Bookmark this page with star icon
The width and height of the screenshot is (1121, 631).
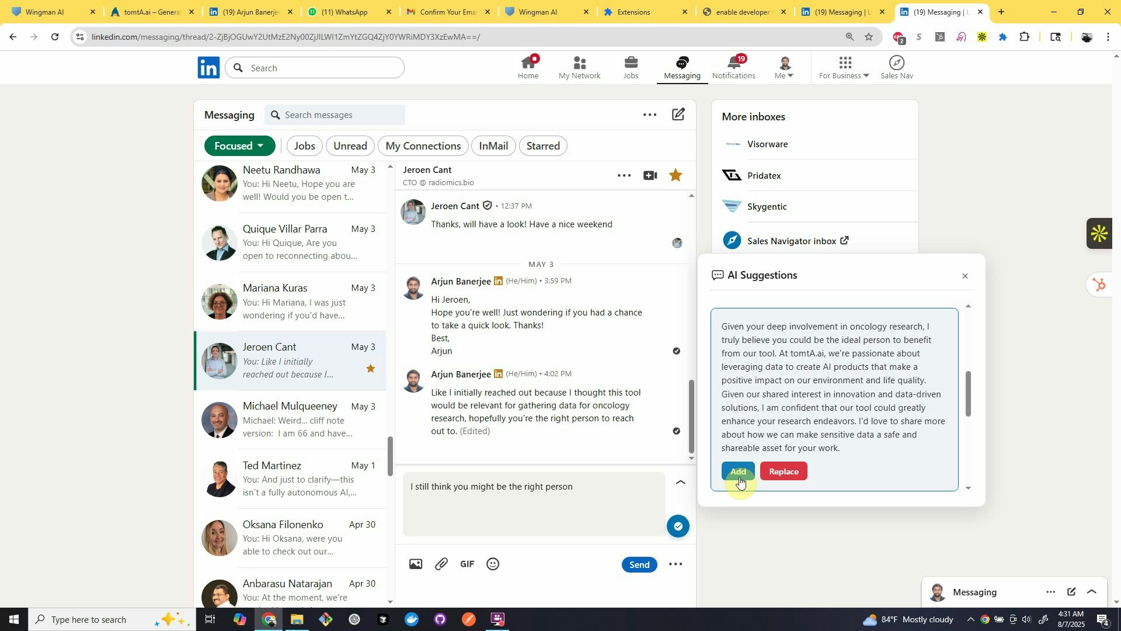click(x=869, y=37)
